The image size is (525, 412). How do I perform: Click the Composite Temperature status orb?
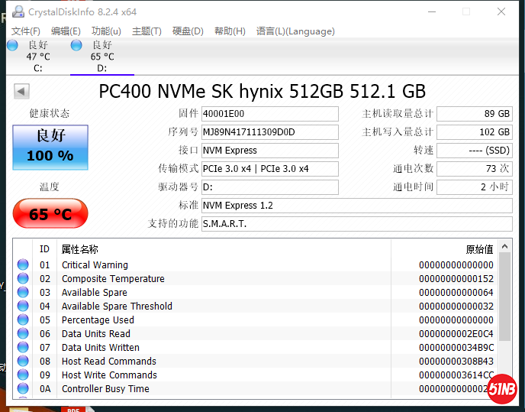coord(23,279)
